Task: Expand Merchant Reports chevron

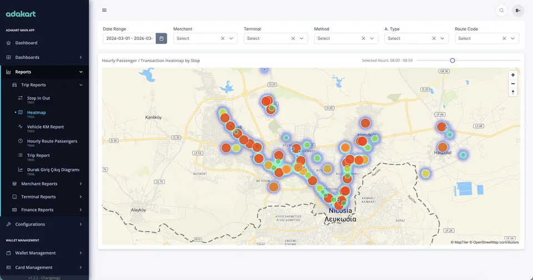Action: coord(81,184)
